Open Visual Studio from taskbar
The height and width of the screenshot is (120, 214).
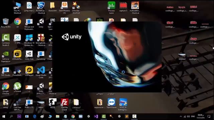tap(96, 116)
